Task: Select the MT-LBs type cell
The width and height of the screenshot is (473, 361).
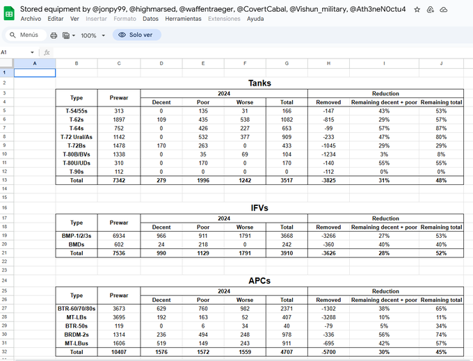Action: coord(77,317)
